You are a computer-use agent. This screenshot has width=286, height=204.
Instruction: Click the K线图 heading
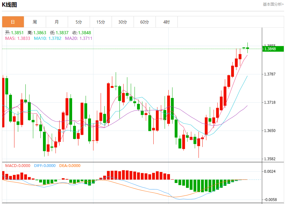9,5
